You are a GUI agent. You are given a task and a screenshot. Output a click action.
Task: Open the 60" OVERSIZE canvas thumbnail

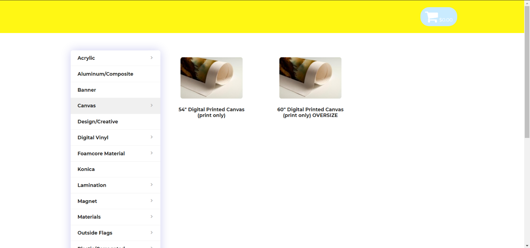[x=310, y=78]
